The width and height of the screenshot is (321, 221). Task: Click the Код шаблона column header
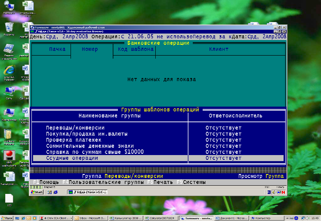[x=136, y=49]
